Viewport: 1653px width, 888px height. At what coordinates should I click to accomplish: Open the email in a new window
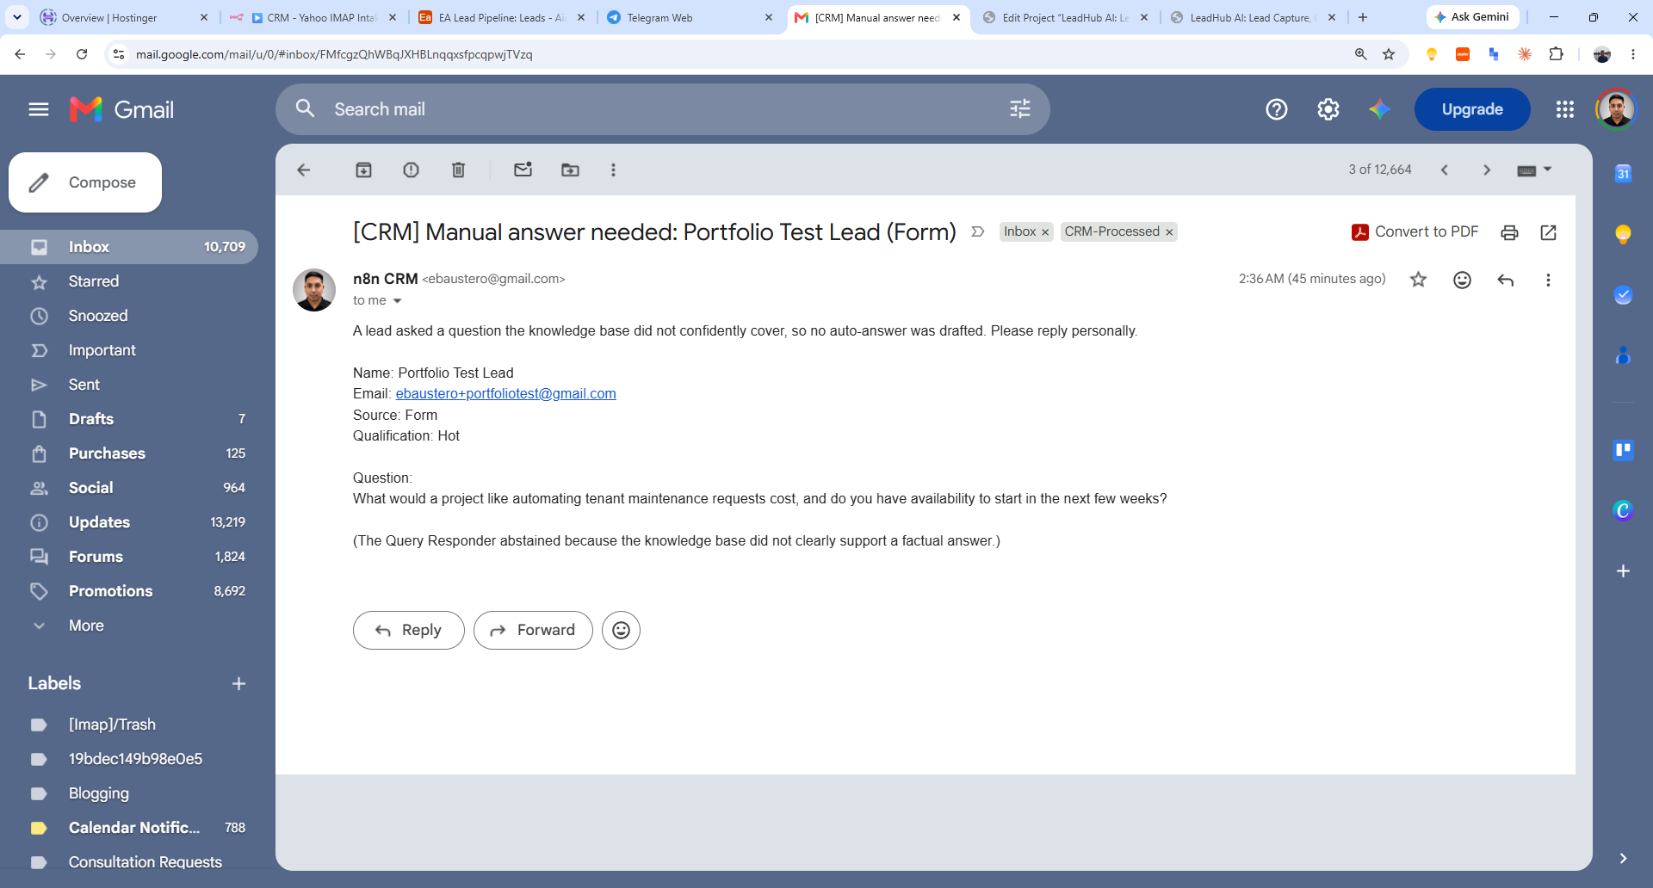1548,232
